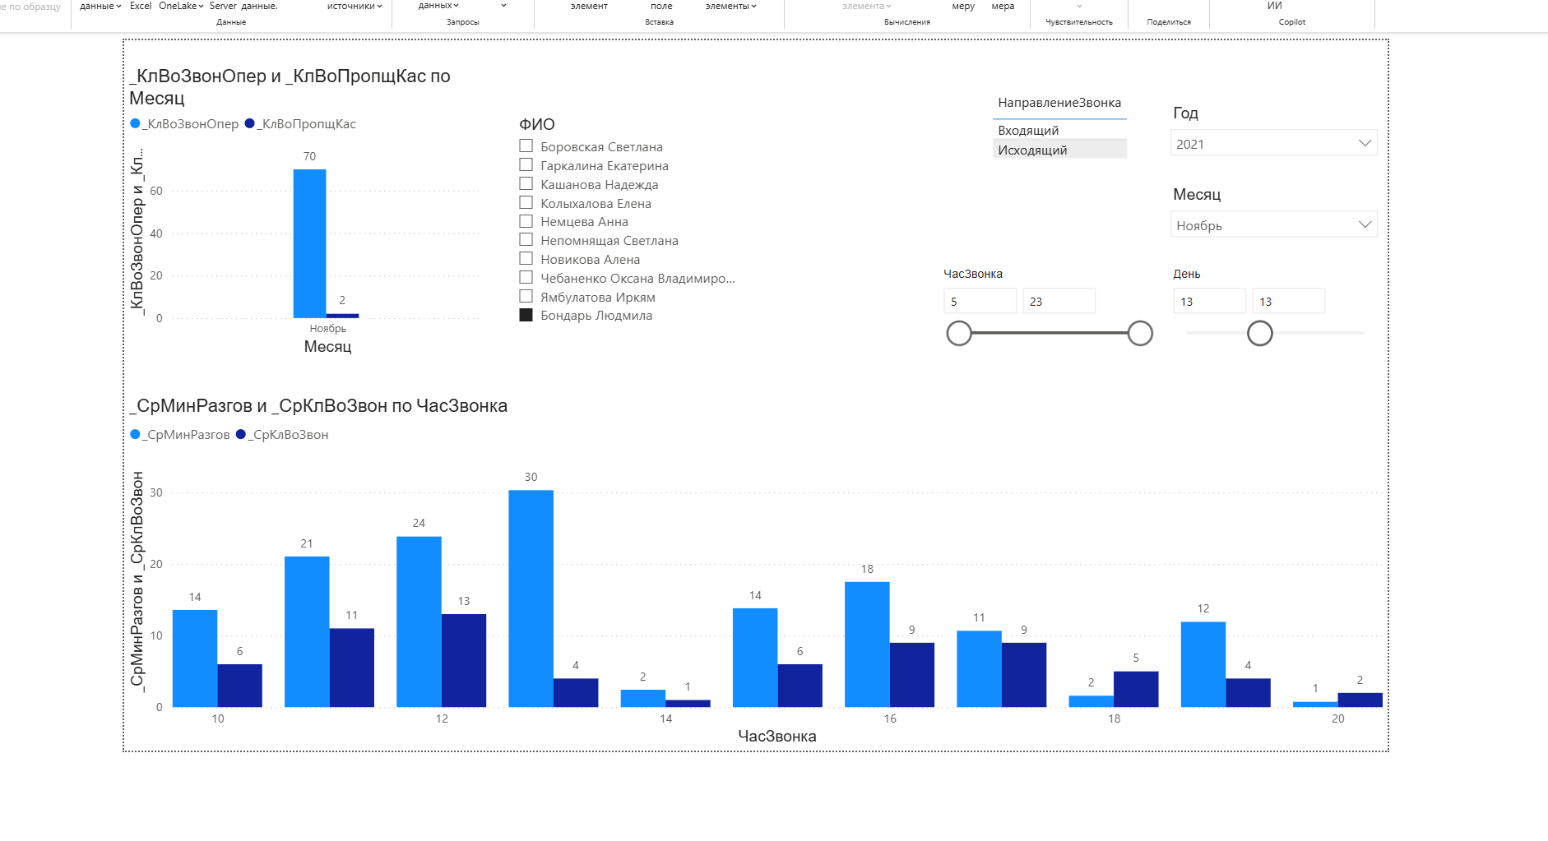1548x841 pixels.
Task: Click the tallest hourly bar labeled 30
Action: (531, 598)
